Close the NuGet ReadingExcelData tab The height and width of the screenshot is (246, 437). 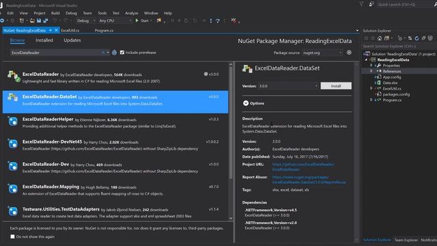coord(56,30)
